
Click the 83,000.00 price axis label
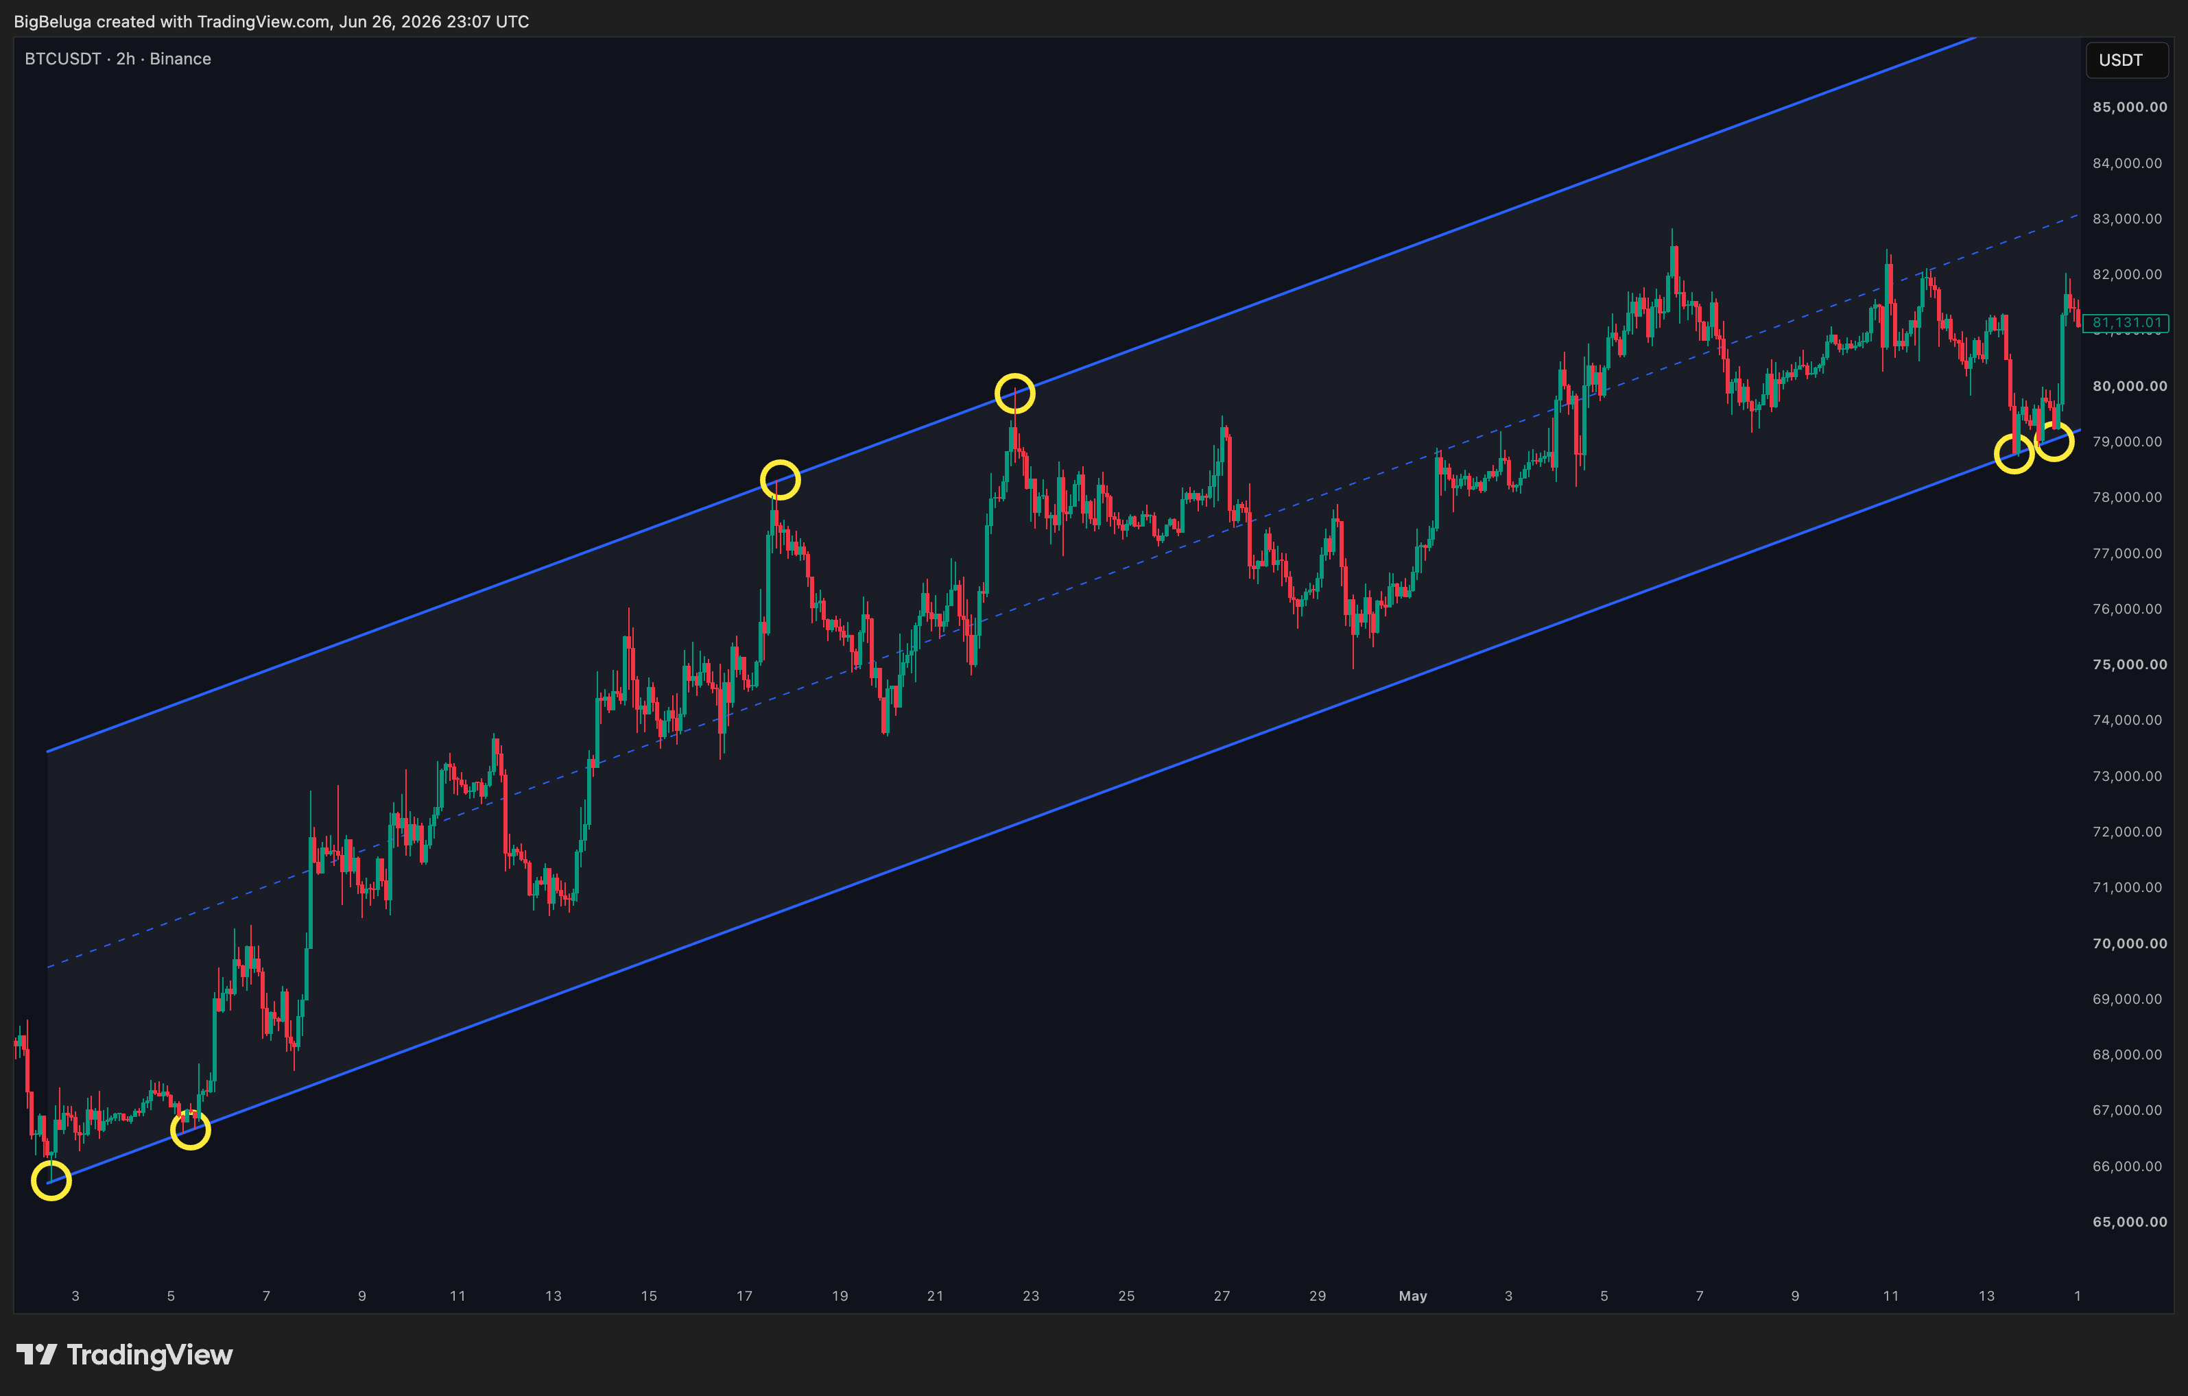(2127, 219)
